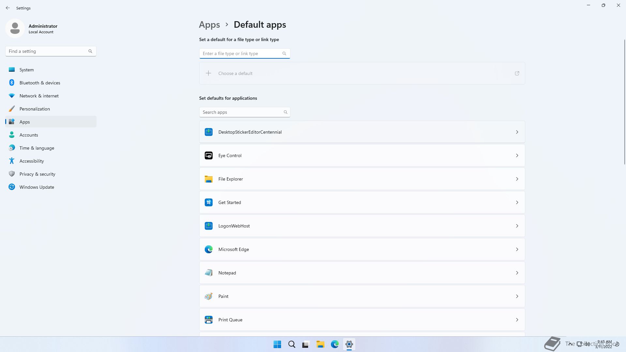Image resolution: width=626 pixels, height=352 pixels.
Task: Expand the File Explorer chevron
Action: tap(517, 179)
